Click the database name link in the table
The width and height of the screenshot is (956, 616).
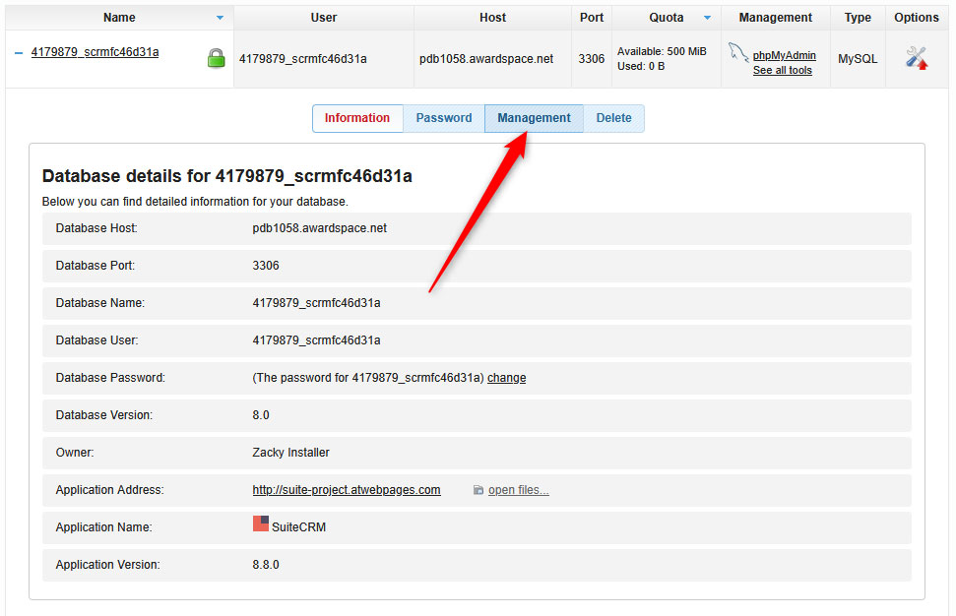pyautogui.click(x=95, y=52)
